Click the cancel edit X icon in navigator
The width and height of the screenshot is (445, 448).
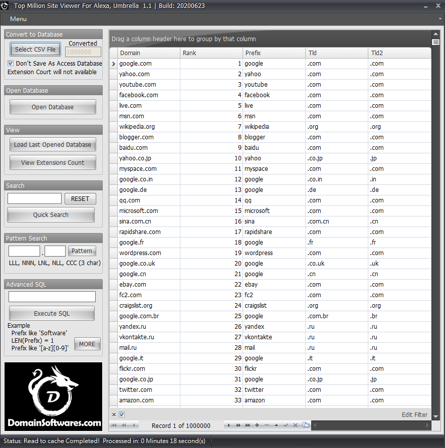click(x=296, y=425)
